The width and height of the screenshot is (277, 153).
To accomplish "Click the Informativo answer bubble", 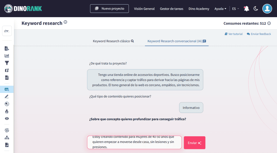I will point(191,108).
